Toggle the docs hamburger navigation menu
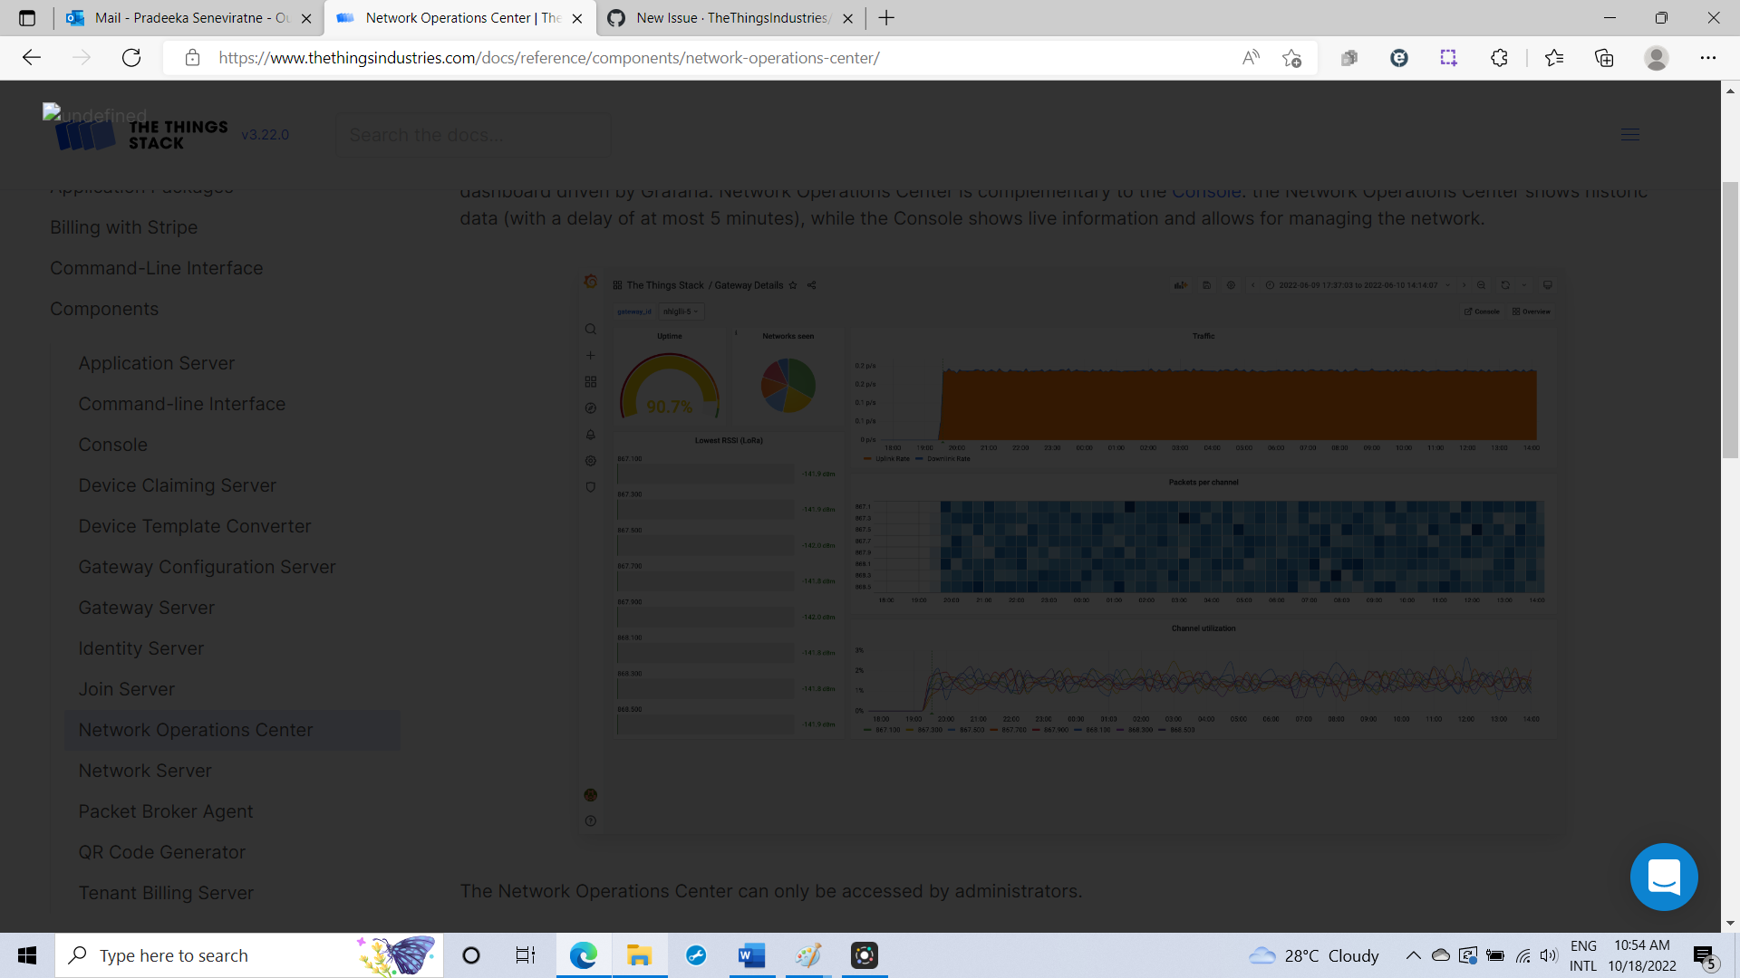Screen dimensions: 1740x978 point(1629,134)
